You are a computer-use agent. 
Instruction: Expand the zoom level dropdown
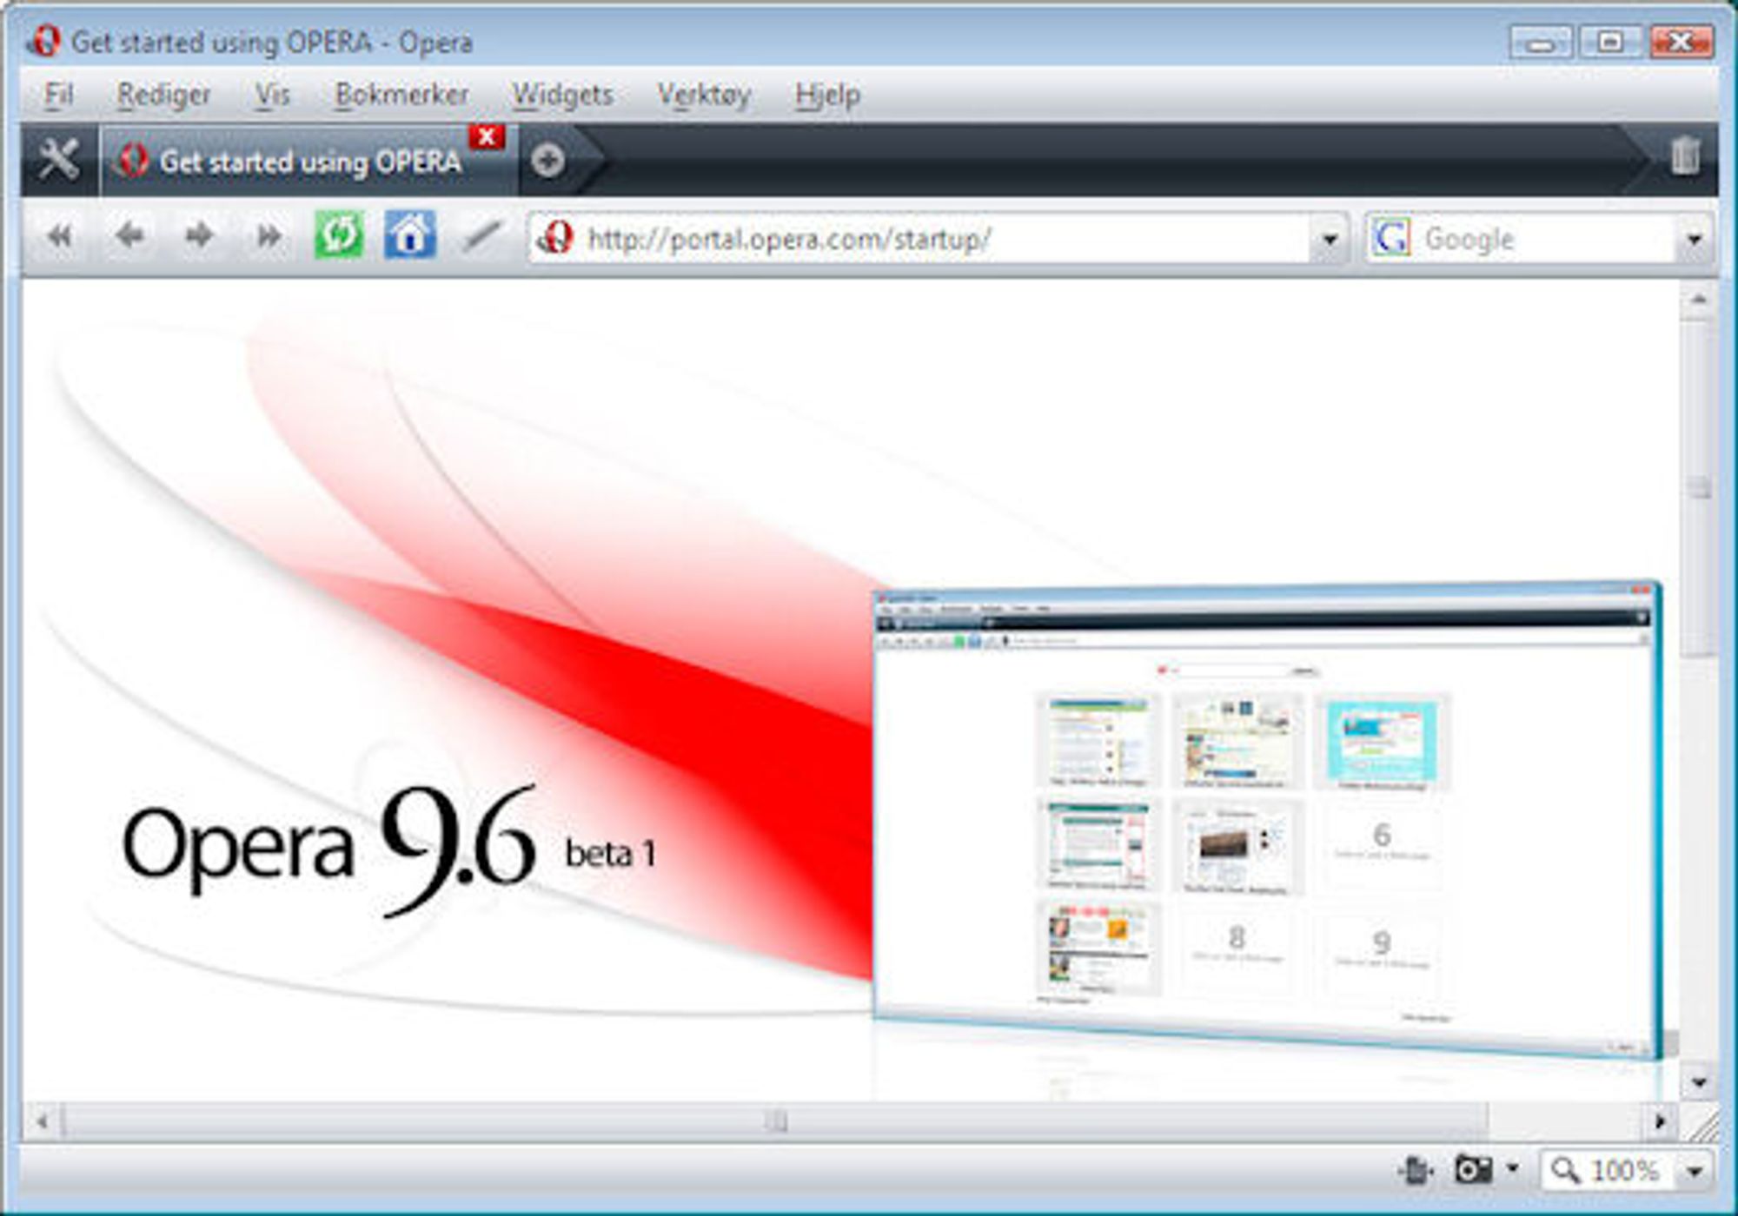1695,1171
